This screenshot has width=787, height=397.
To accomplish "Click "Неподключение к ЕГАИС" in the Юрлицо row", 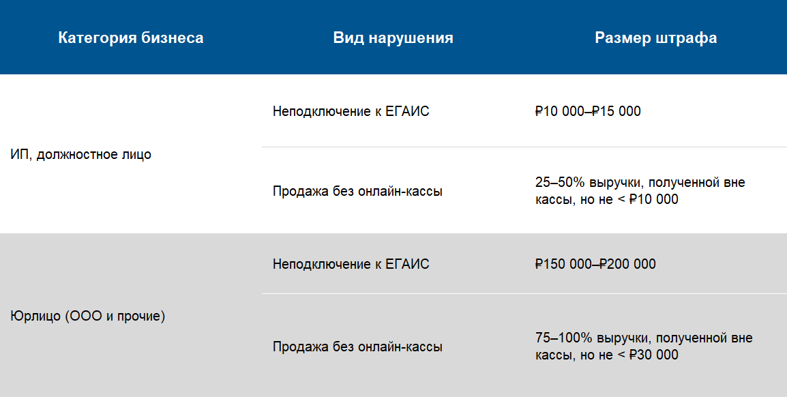I will (x=351, y=264).
